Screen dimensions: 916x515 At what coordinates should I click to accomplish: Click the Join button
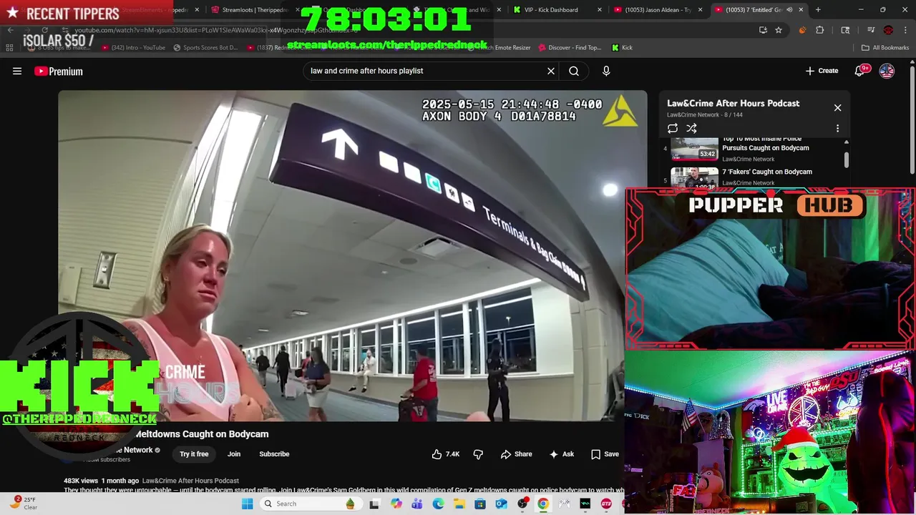coord(234,454)
